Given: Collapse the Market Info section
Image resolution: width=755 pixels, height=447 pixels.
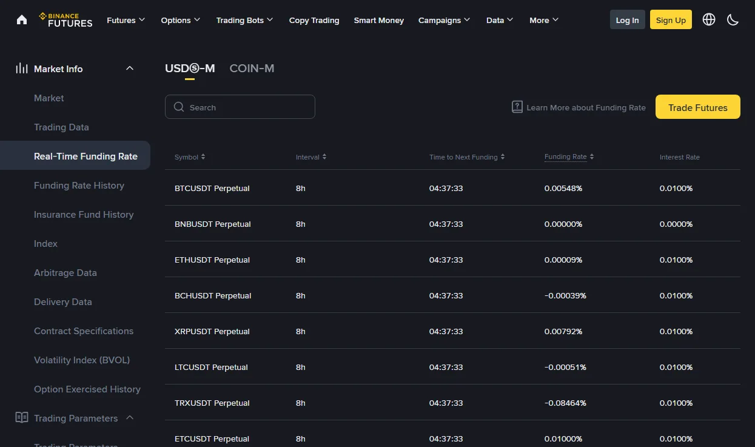Looking at the screenshot, I should (x=130, y=69).
